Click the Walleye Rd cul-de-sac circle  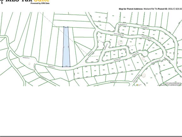(x=145, y=54)
